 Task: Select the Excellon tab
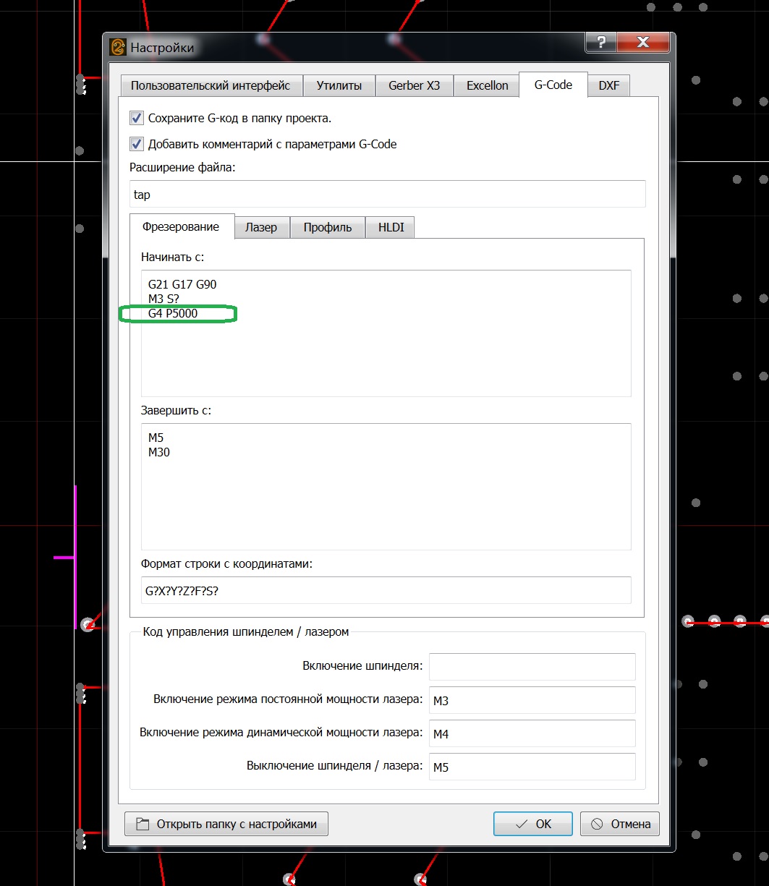point(487,85)
